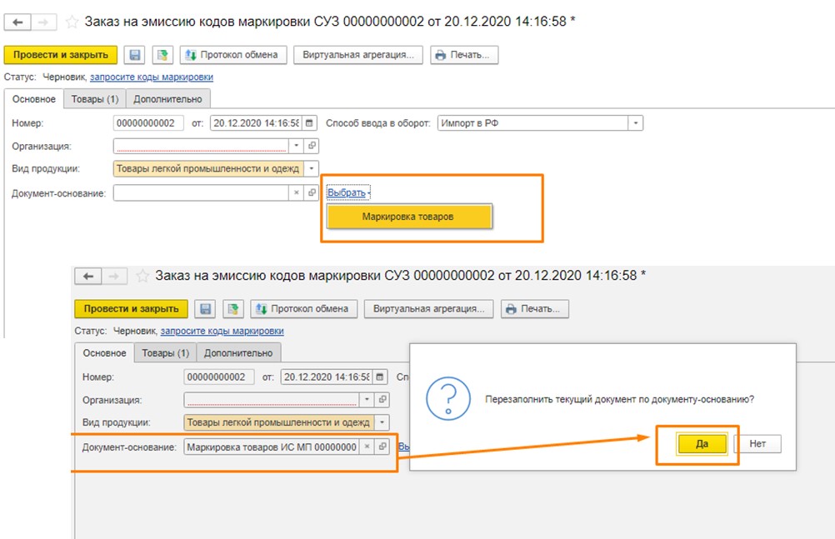
Task: Forward arrow in upper window
Action: (x=45, y=22)
